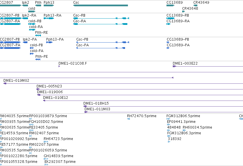
Task: Click the cold-PA protein arrows
Action: (32, 54)
